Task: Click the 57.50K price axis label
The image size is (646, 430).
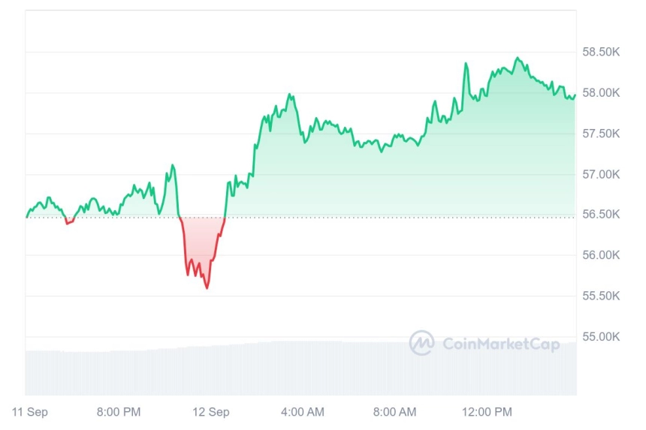Action: tap(601, 134)
